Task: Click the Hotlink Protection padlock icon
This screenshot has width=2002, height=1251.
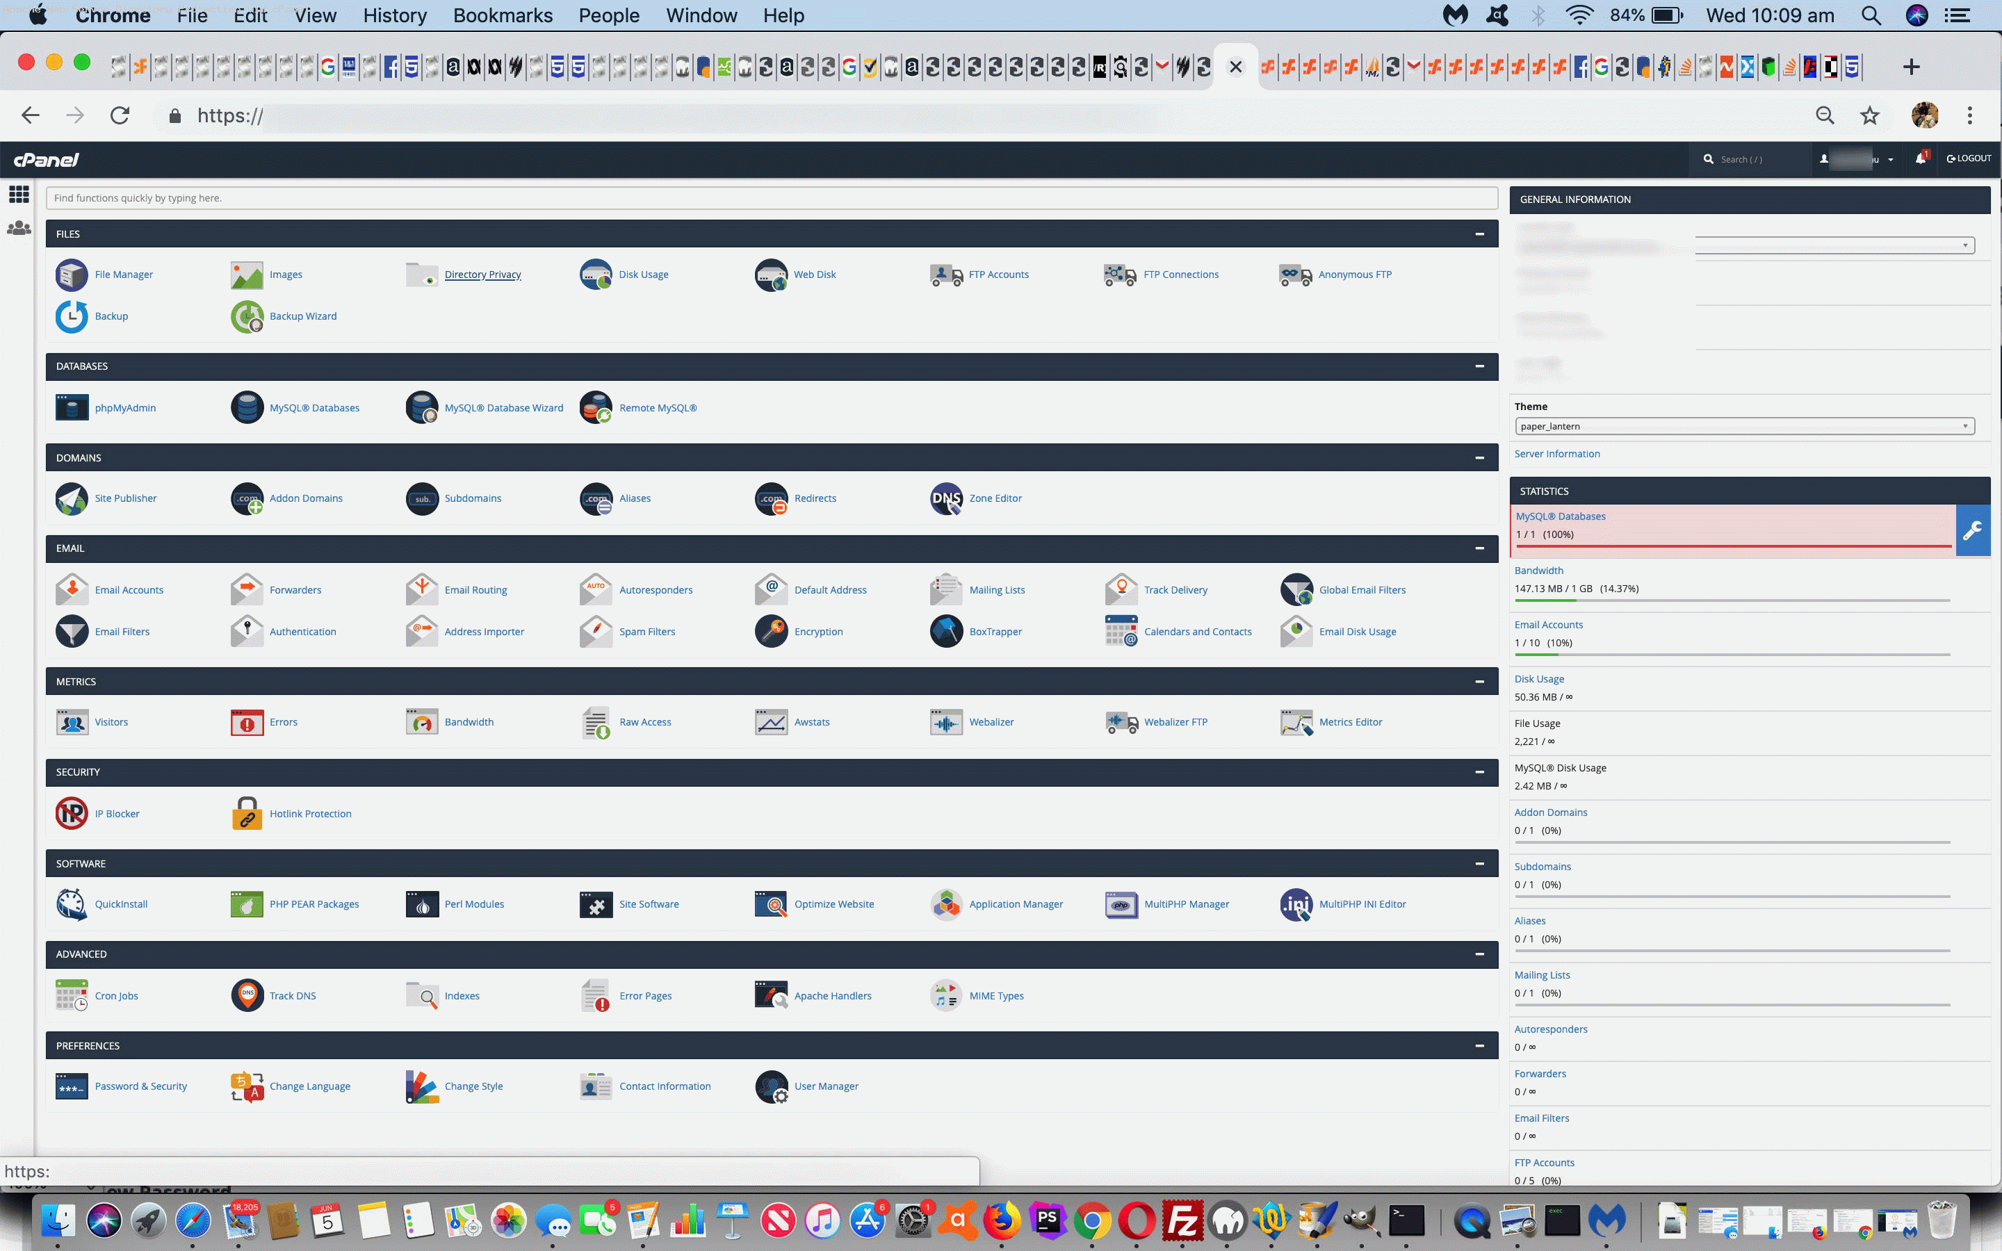Action: (x=247, y=813)
